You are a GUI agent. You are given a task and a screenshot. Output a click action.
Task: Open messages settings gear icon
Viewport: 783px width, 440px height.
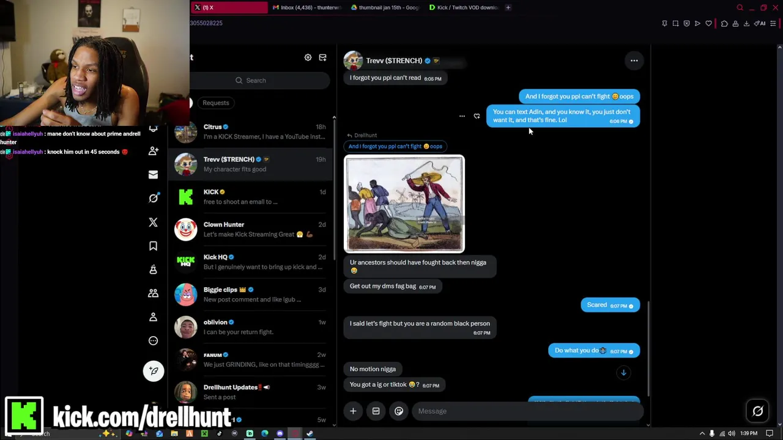click(308, 57)
